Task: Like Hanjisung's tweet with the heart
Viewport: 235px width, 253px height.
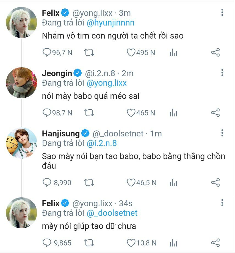Action: pyautogui.click(x=131, y=182)
